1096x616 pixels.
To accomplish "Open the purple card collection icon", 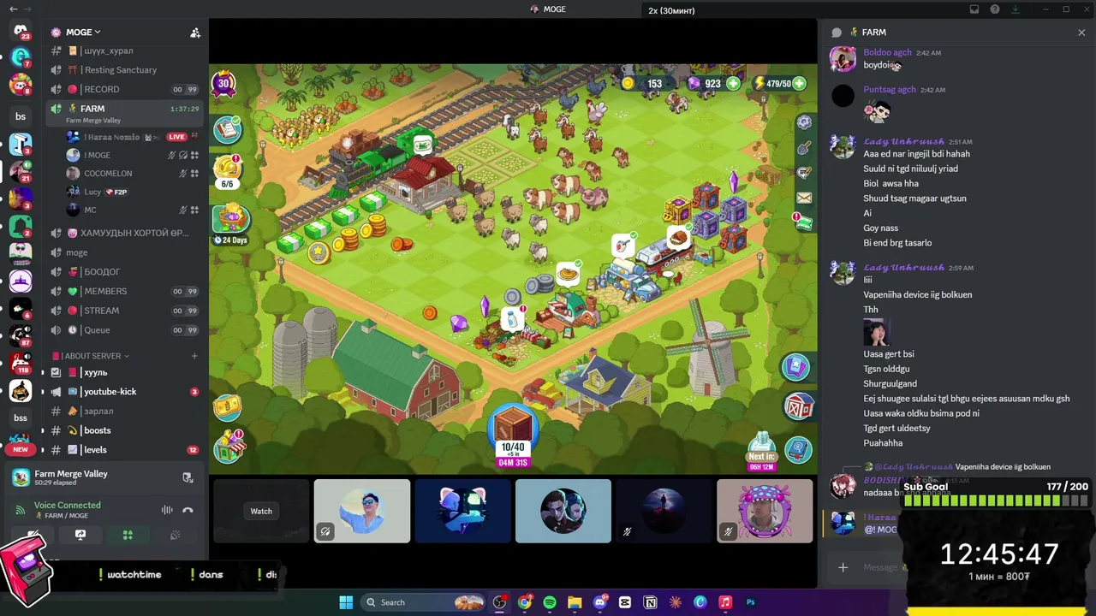I will [795, 367].
